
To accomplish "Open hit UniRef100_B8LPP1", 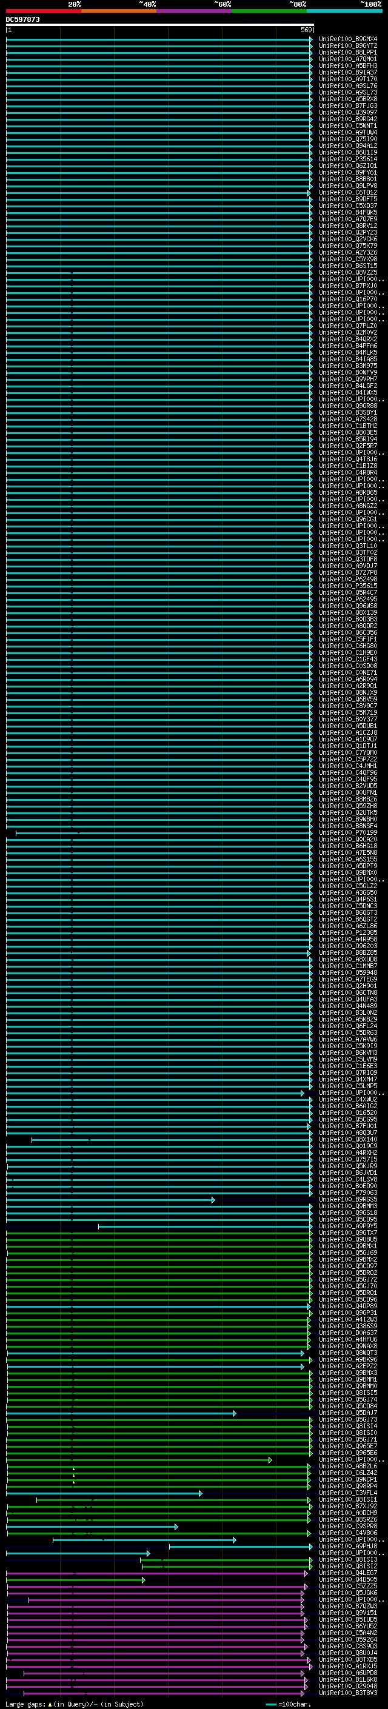I will tap(347, 52).
